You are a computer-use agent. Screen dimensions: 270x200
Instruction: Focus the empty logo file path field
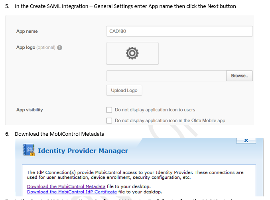[166, 76]
